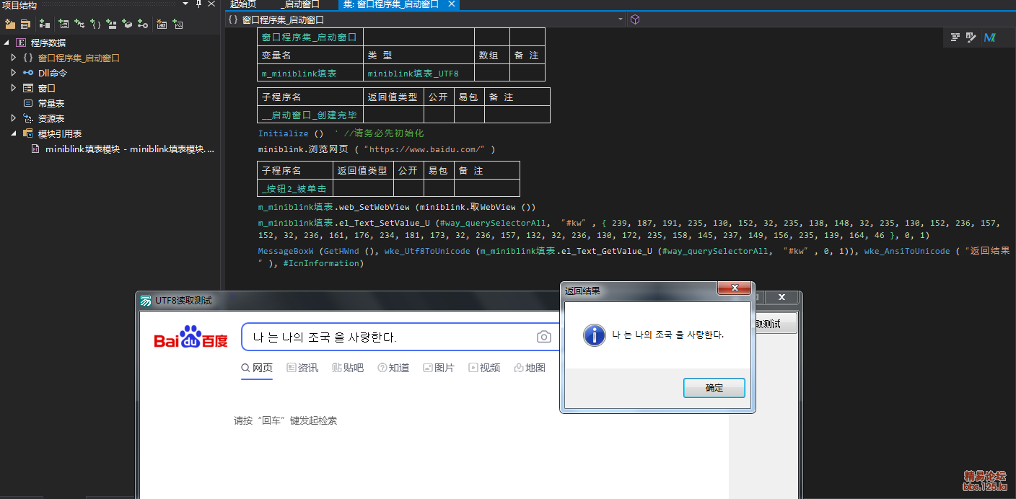Screen dimensions: 1016x499
Task: Click the add DLL command toolbar icon
Action: pos(142,24)
